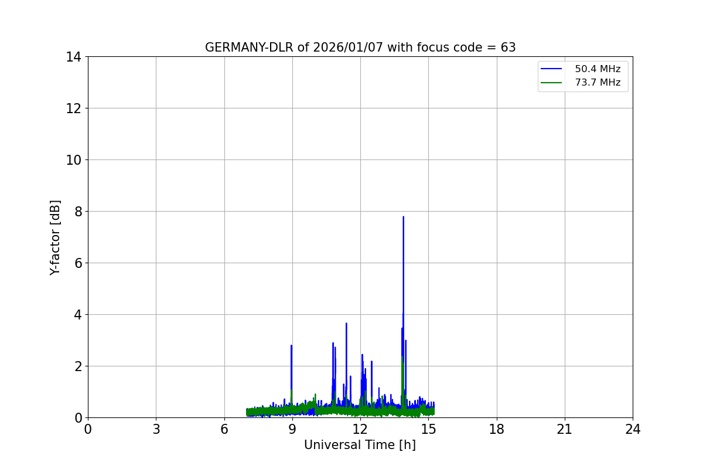Image resolution: width=703 pixels, height=469 pixels.
Task: Click x-axis tick label 24
Action: pos(633,429)
